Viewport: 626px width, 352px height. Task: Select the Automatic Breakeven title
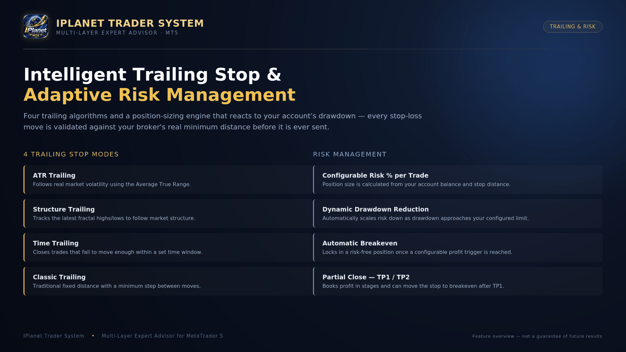(360, 243)
